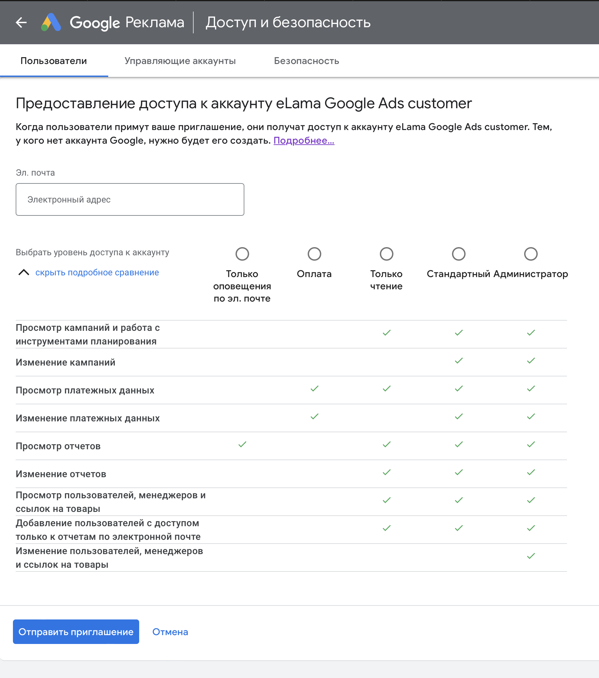The image size is (599, 678).
Task: Click the Payment checkmark for changing billing data
Action: tap(314, 417)
